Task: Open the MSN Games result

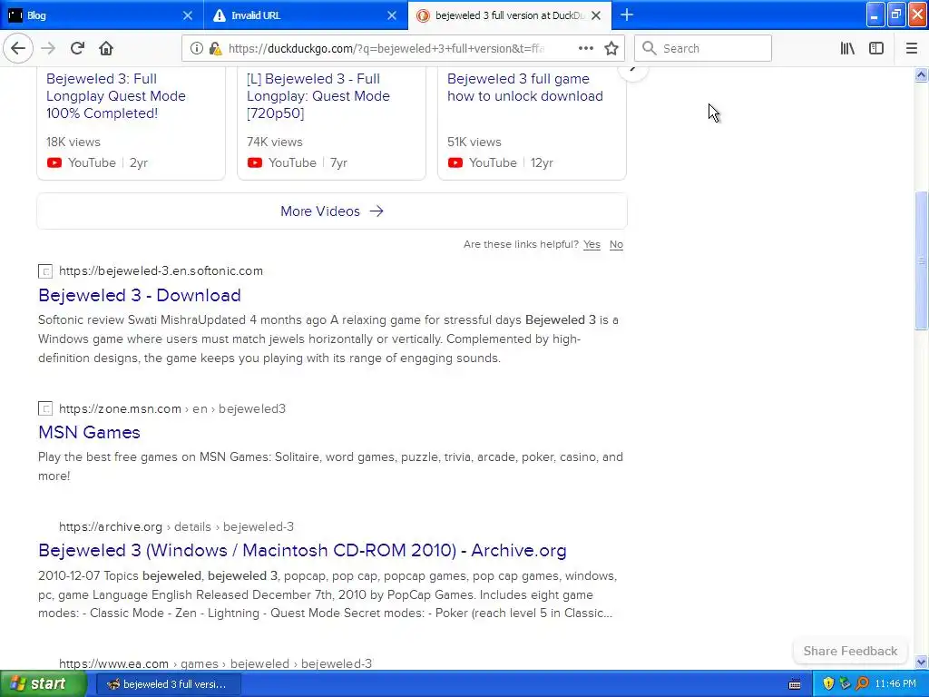Action: pos(89,432)
